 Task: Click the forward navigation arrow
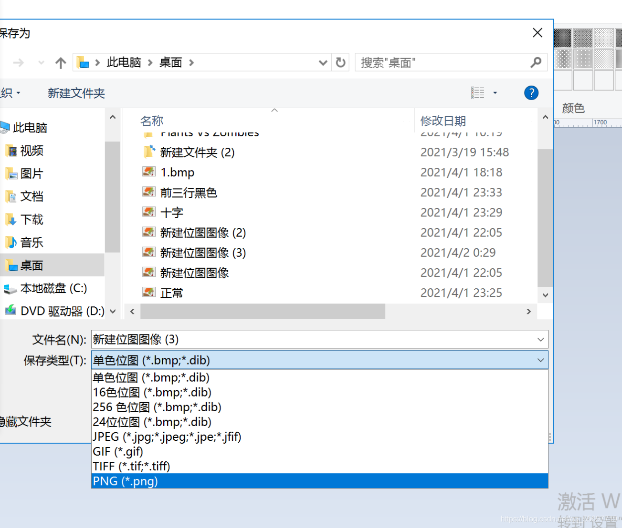click(19, 63)
